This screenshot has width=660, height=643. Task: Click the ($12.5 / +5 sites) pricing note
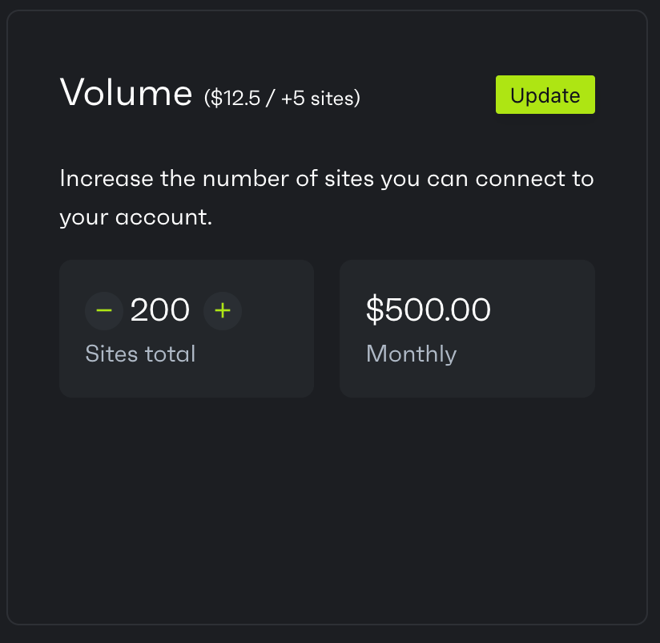pos(282,98)
